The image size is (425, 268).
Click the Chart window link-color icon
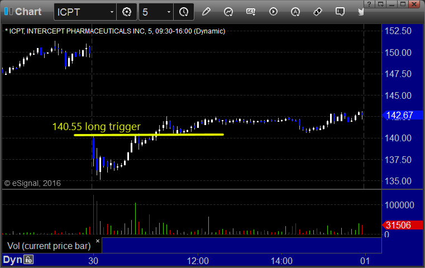(8, 12)
